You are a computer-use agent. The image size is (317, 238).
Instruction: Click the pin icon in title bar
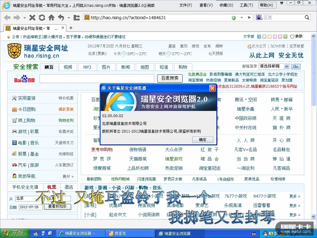pos(282,3)
